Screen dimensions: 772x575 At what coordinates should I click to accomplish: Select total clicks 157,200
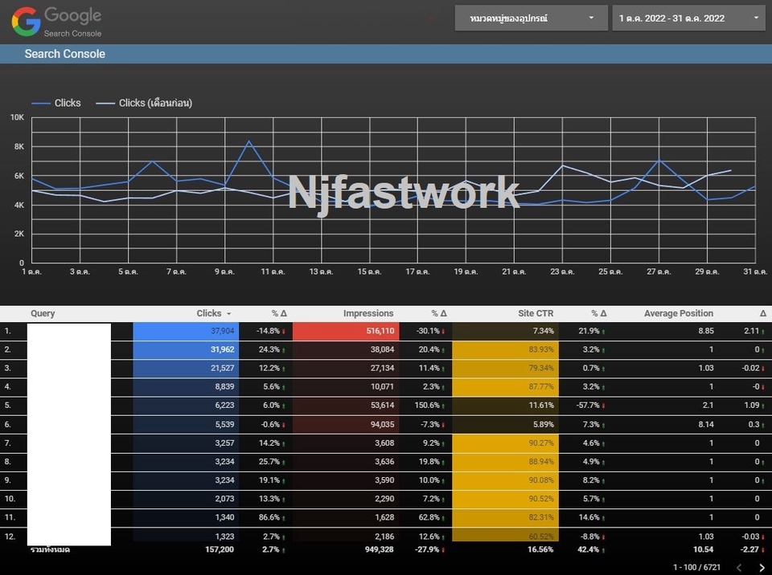point(220,549)
